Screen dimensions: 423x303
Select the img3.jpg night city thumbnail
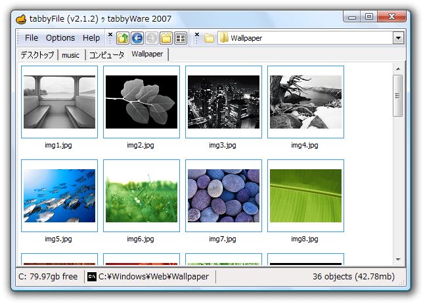click(223, 102)
